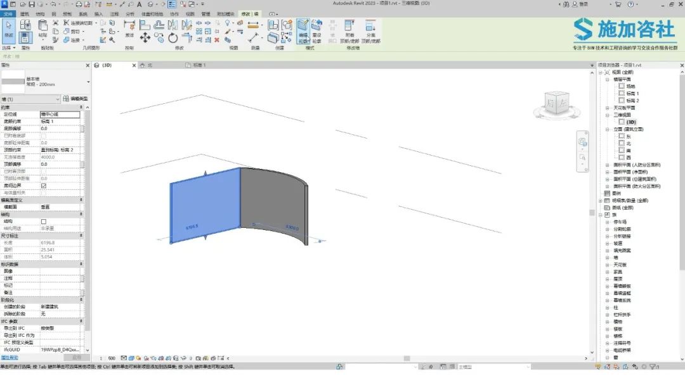The width and height of the screenshot is (685, 385).
Task: Click the Edit Profile (编辑轮廓) tool
Action: 303,30
